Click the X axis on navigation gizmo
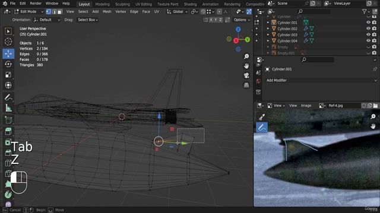The width and height of the screenshot is (380, 213). 236,41
